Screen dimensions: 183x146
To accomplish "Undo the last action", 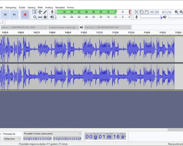I will [164, 12].
